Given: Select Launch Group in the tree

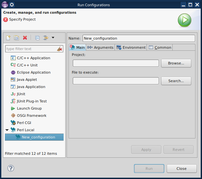Looking at the screenshot, I should [x=29, y=108].
